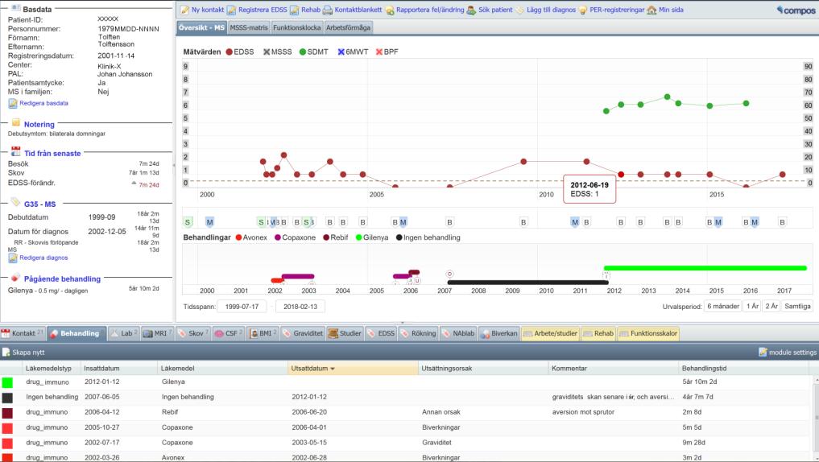Open the MRI module tab
The image size is (819, 462).
pyautogui.click(x=157, y=333)
